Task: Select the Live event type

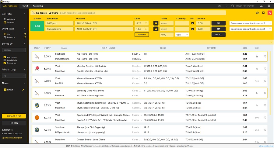Action: click(5, 34)
